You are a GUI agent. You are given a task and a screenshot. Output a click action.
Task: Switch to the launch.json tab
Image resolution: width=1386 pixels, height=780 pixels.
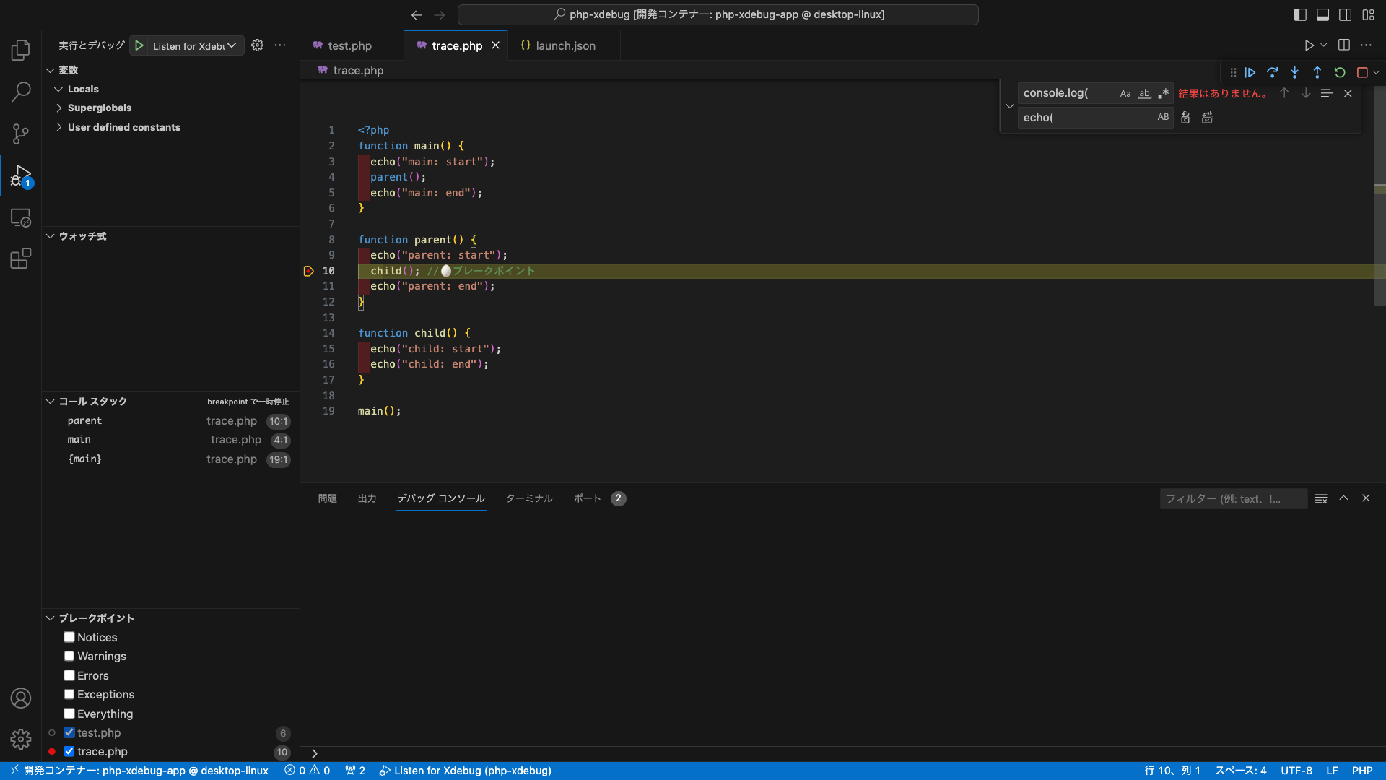click(x=565, y=45)
